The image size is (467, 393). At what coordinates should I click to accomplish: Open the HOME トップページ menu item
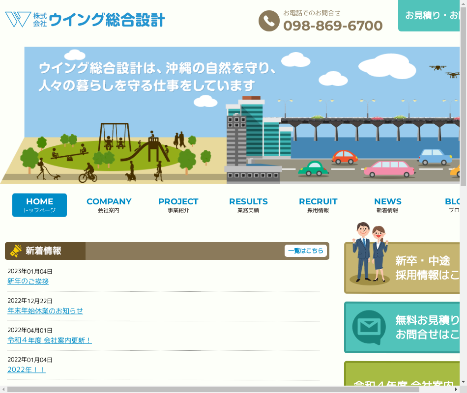(x=39, y=205)
